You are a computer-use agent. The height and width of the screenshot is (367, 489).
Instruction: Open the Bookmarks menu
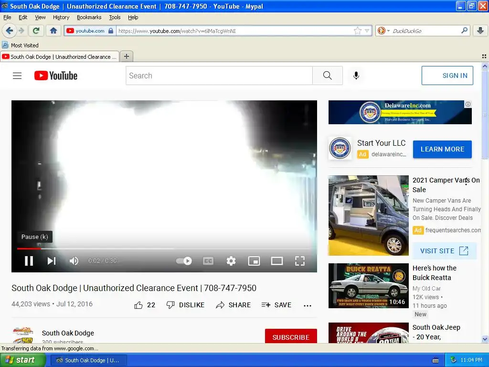[x=89, y=18]
